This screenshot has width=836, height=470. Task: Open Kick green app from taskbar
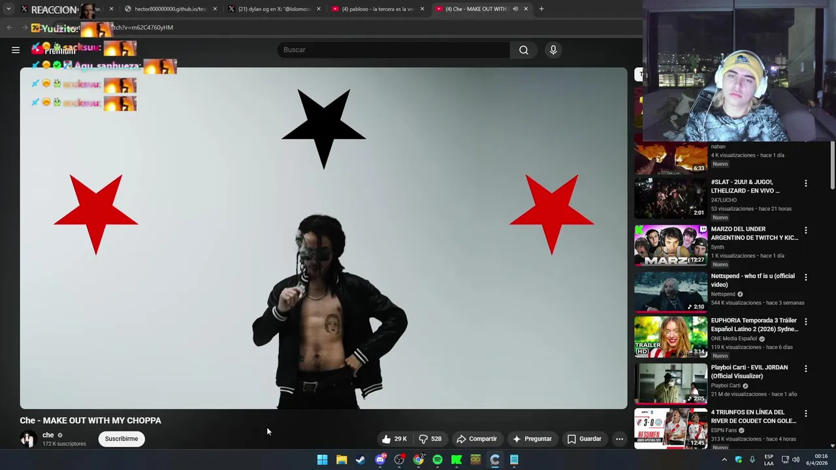click(457, 460)
